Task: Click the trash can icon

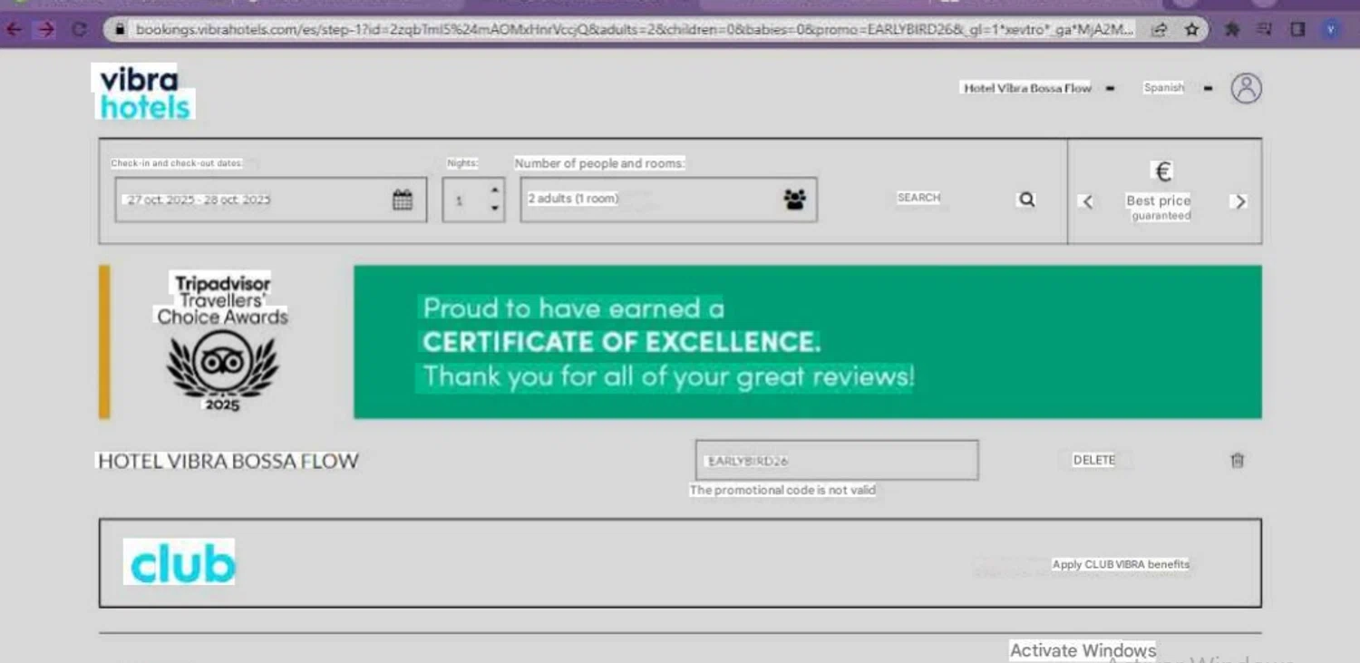Action: tap(1237, 460)
